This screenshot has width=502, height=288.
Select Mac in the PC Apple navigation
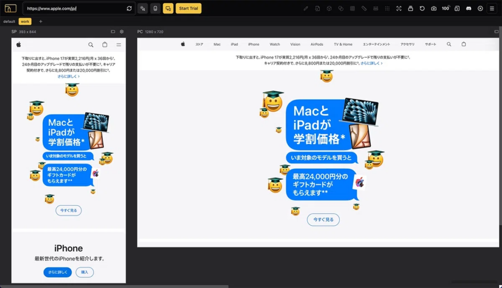(217, 44)
